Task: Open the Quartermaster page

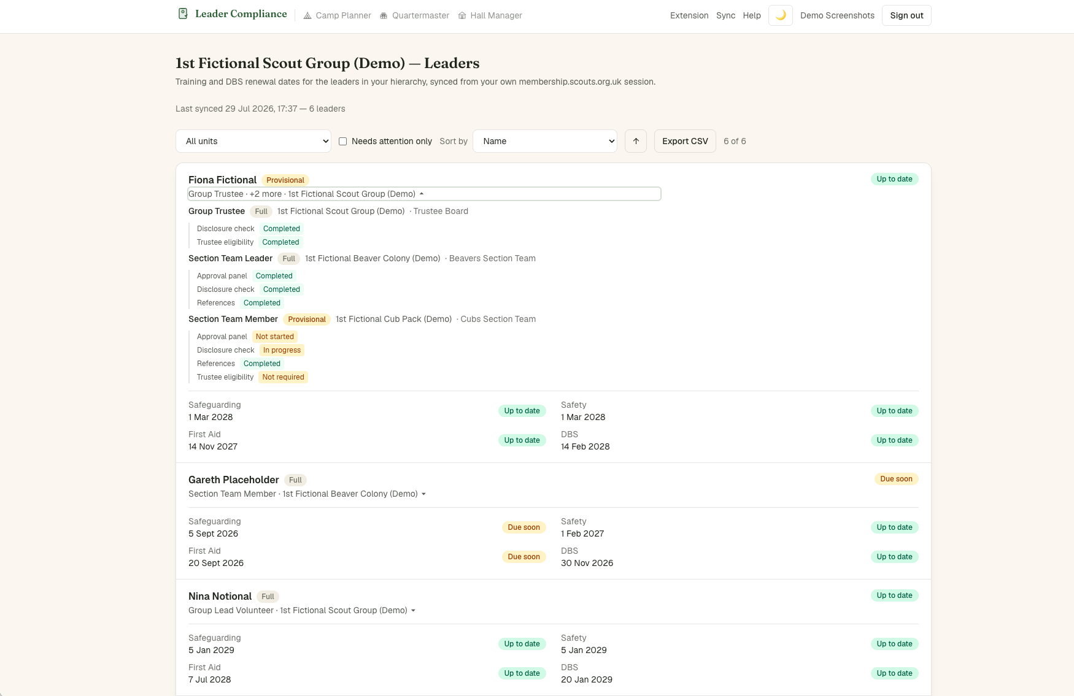Action: pos(414,15)
